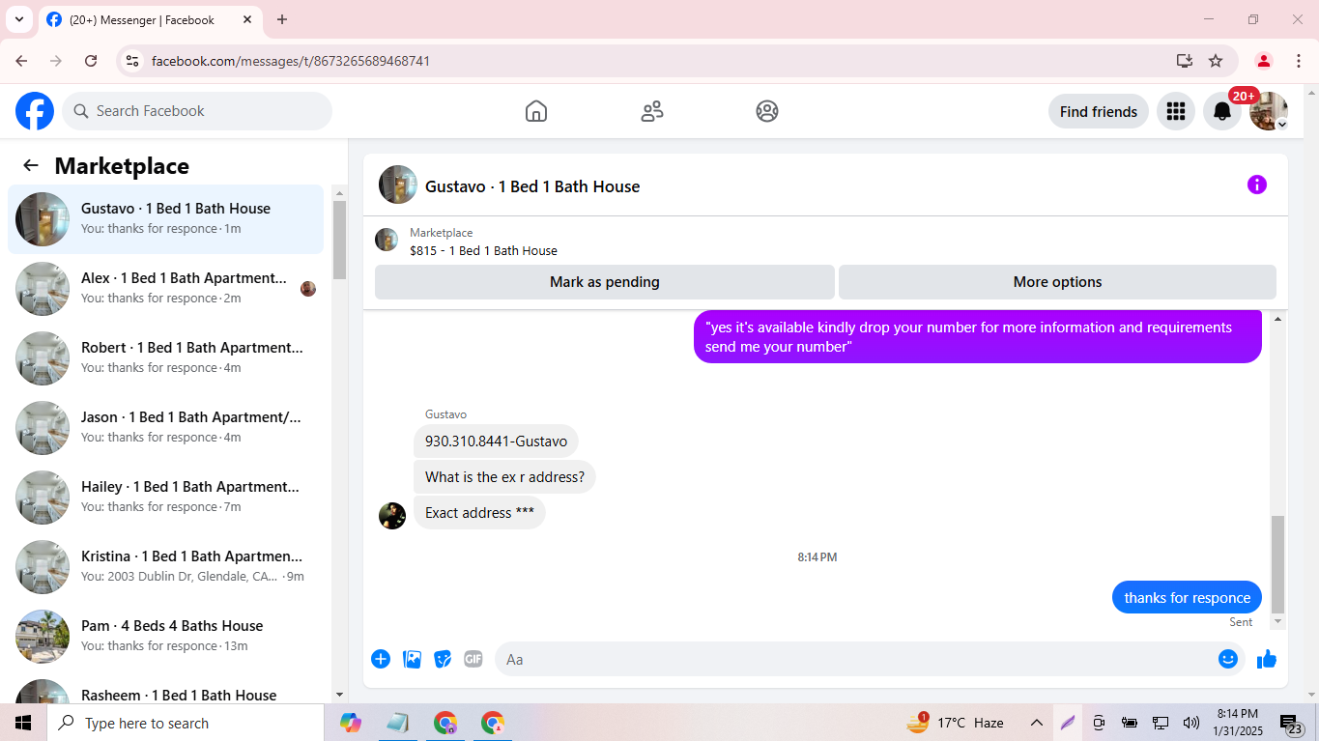Viewport: 1319px width, 741px height.
Task: Go to the Facebook home logo
Action: point(35,111)
